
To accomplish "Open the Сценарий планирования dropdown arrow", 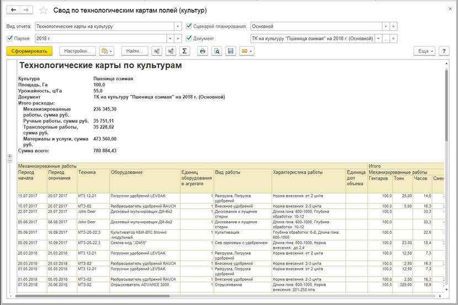I will point(385,26).
